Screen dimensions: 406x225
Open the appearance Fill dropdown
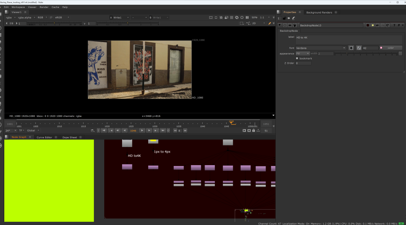[303, 53]
